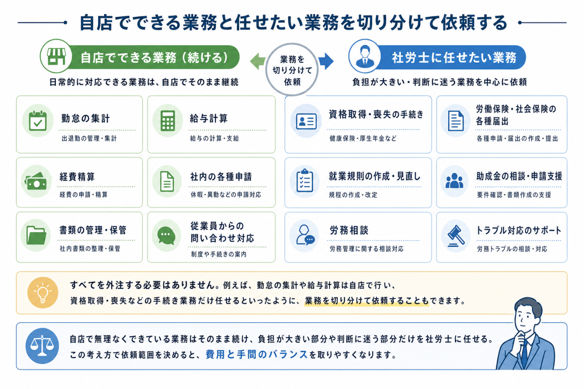Viewport: 584px width, 389px height.
Task: Click the 助成金の相談・申請支援 title
Action: click(x=519, y=176)
